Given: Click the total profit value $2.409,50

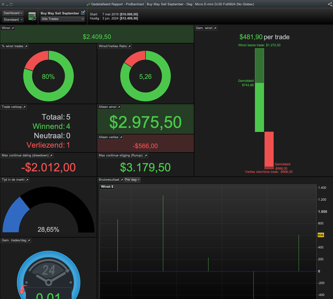Looking at the screenshot, I should (x=97, y=37).
